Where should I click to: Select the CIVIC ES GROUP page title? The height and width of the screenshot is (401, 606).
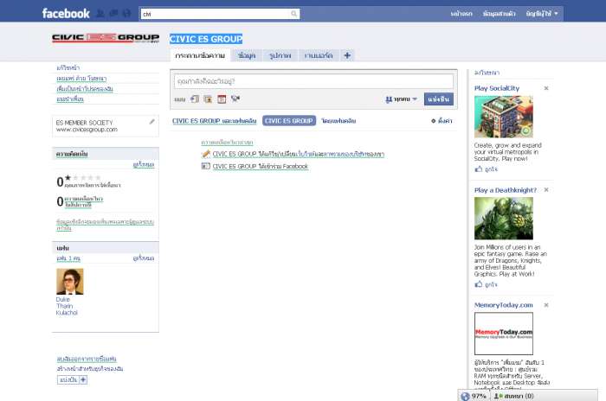[206, 39]
